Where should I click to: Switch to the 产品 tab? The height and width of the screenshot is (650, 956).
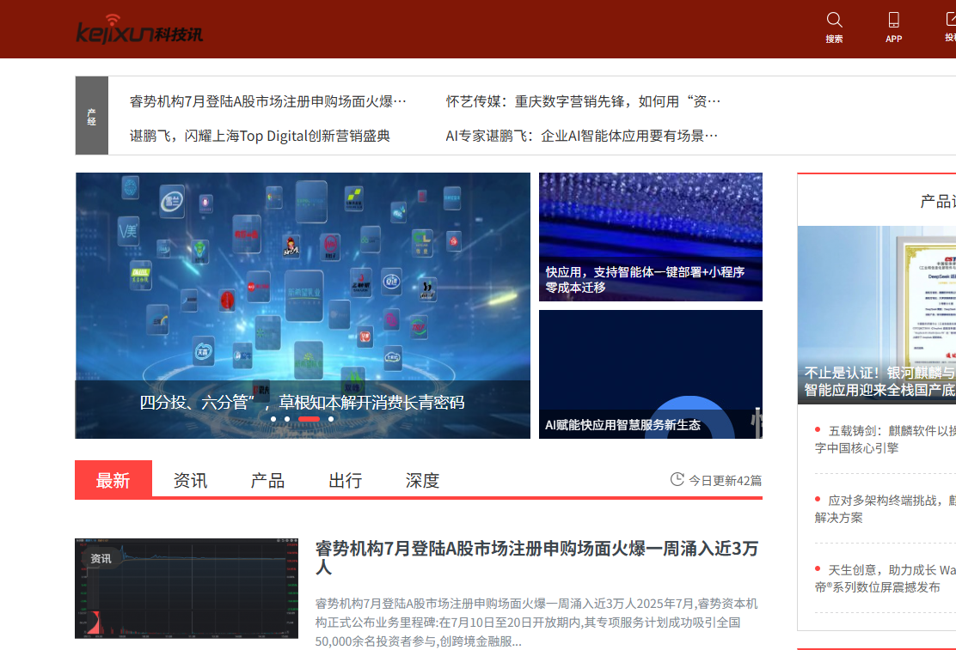pyautogui.click(x=267, y=480)
